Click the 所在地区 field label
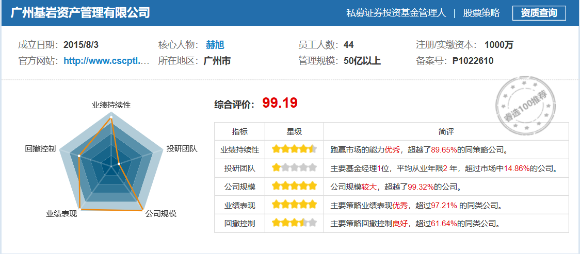The height and width of the screenshot is (254, 580). (x=179, y=61)
